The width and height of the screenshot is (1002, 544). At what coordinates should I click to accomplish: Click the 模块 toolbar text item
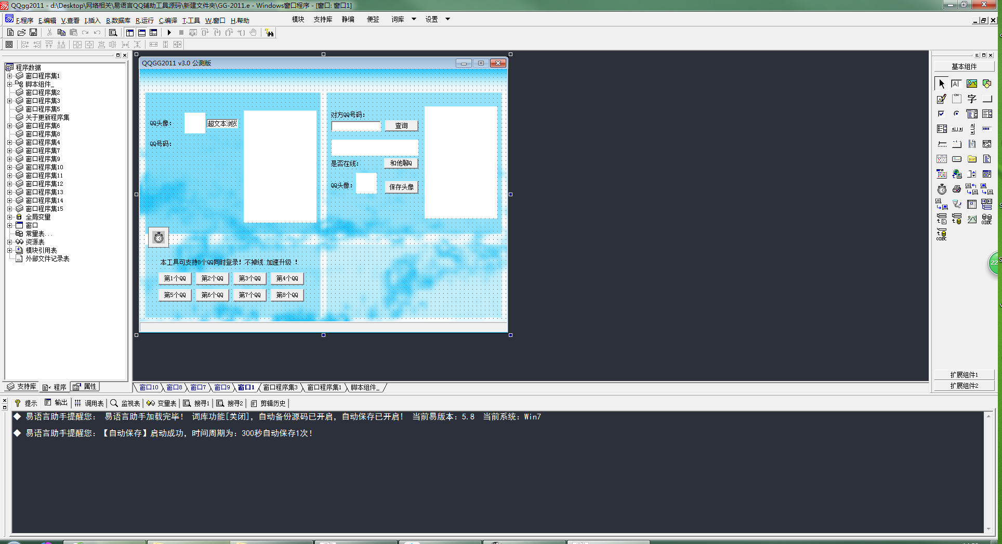click(298, 19)
